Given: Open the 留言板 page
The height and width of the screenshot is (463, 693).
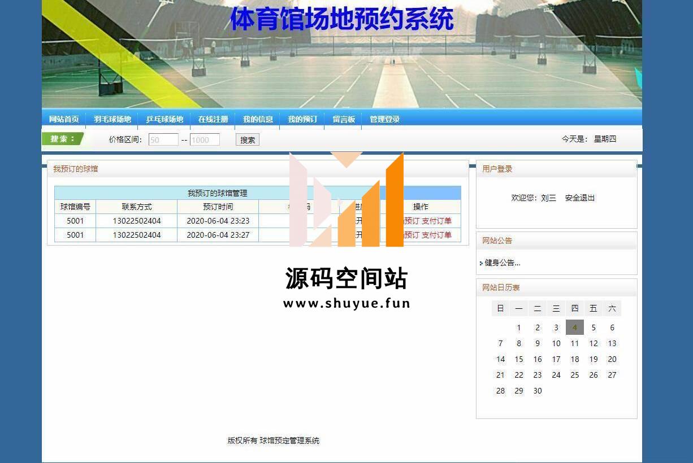Looking at the screenshot, I should pos(344,119).
